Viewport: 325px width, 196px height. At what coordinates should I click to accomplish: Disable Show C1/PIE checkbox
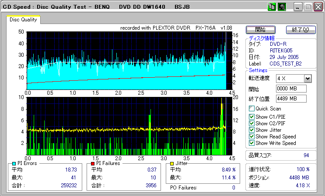pos(252,117)
